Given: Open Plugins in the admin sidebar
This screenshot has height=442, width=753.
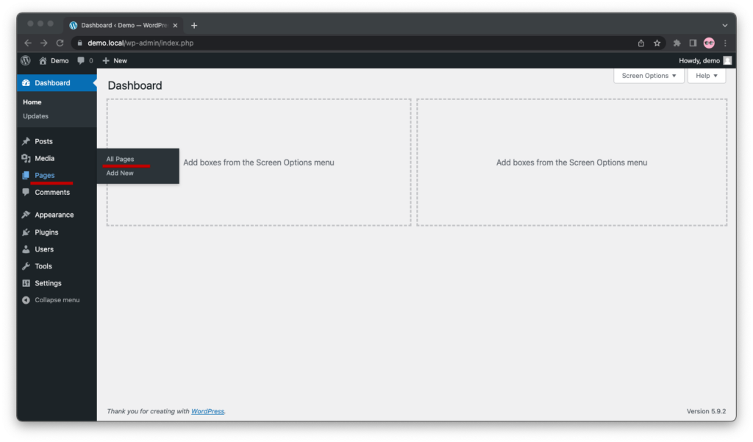Looking at the screenshot, I should (46, 232).
